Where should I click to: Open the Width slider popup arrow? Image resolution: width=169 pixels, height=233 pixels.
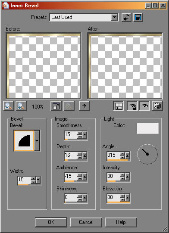pyautogui.click(x=38, y=180)
